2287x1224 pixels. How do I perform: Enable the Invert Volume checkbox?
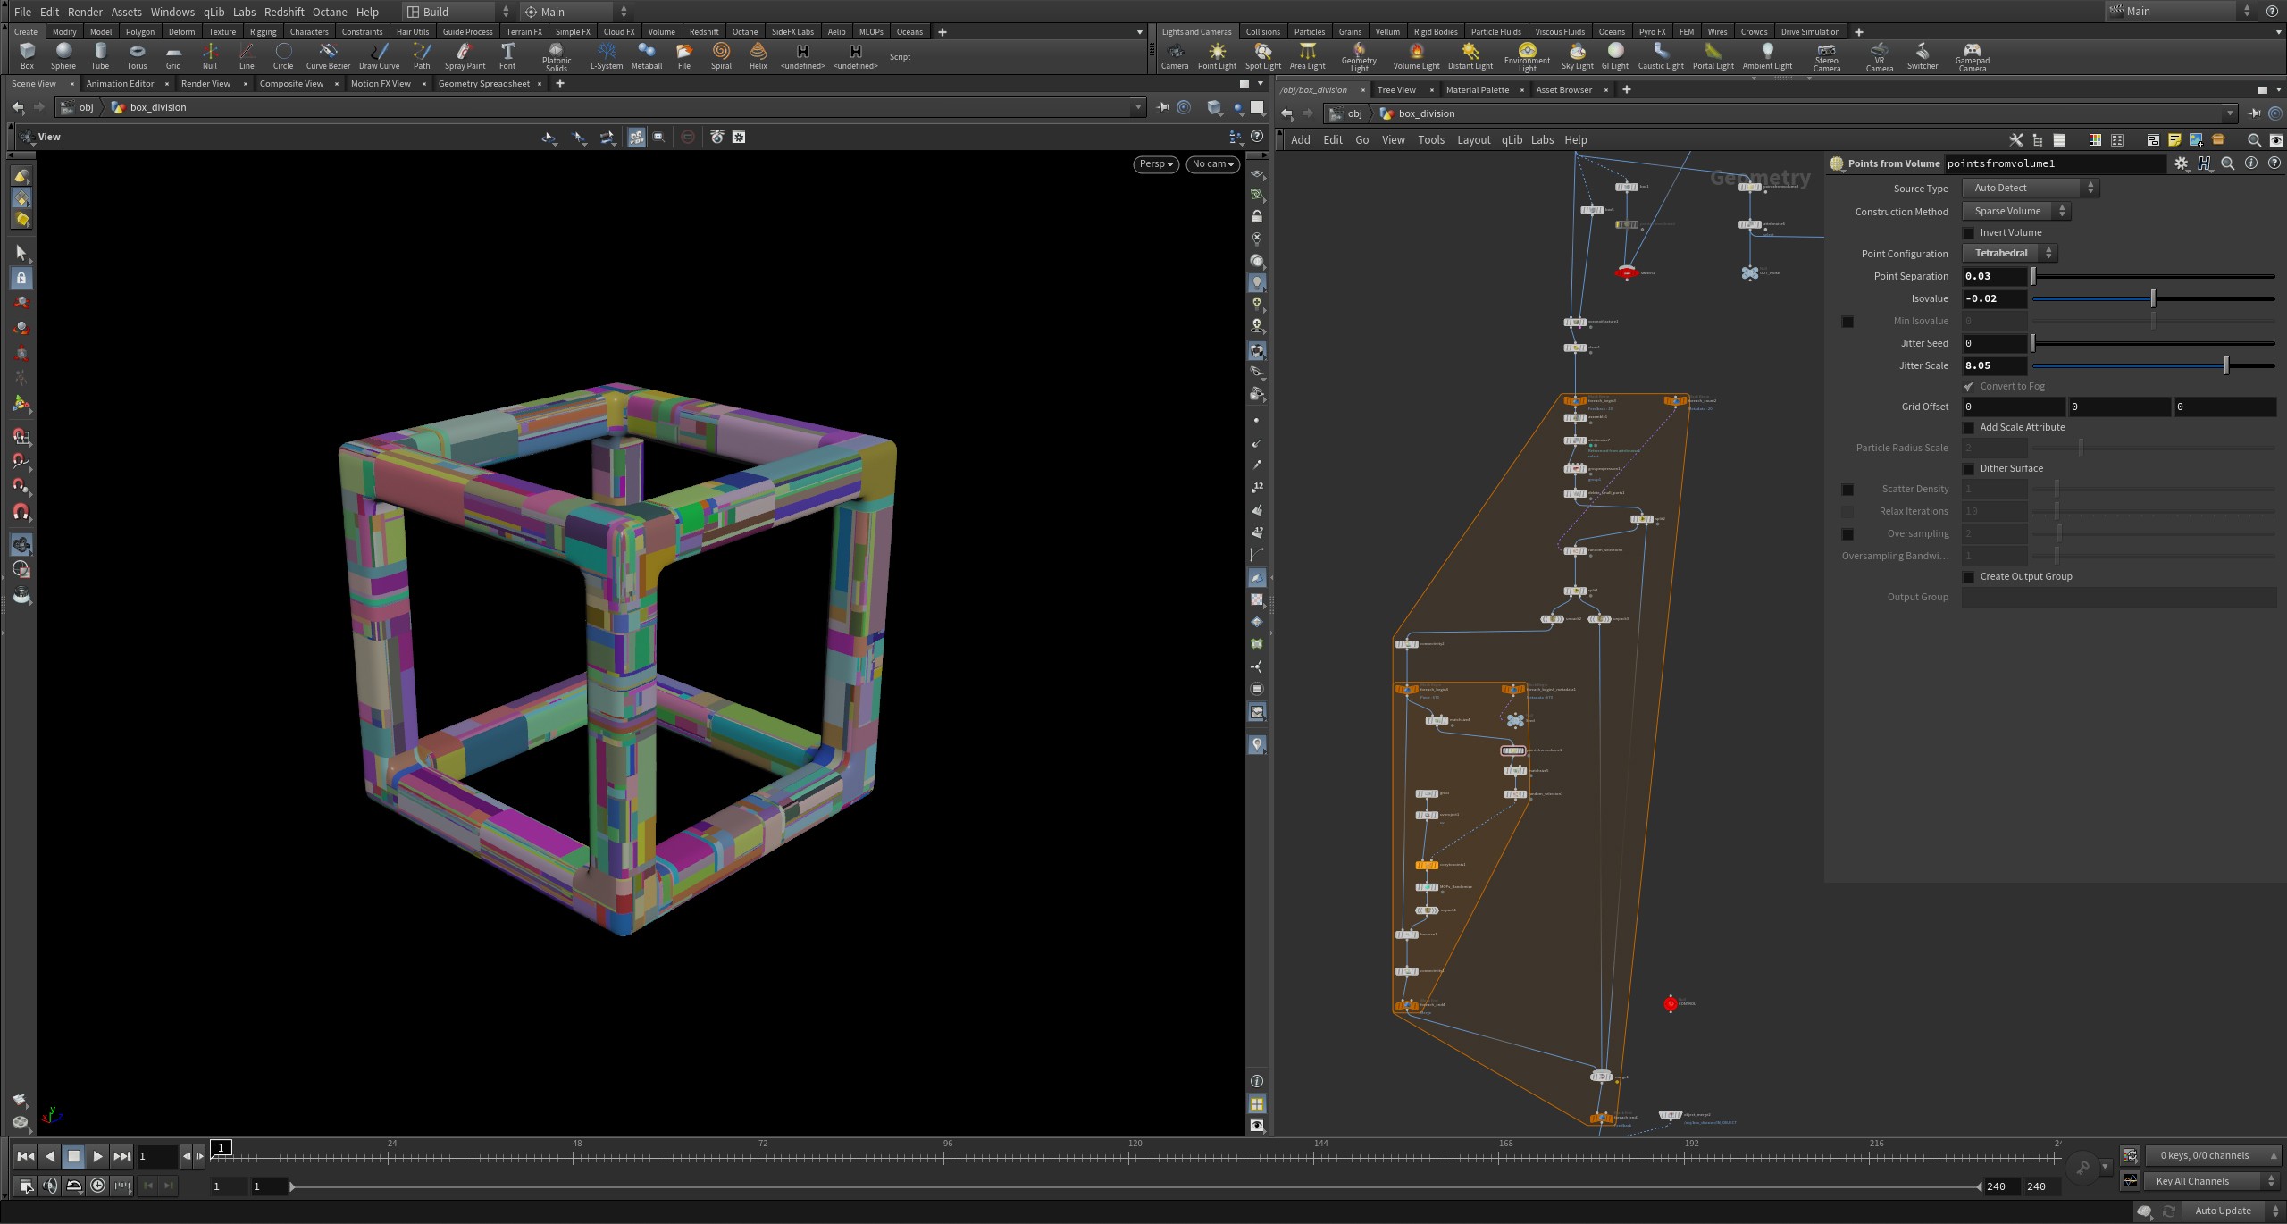tap(1968, 233)
